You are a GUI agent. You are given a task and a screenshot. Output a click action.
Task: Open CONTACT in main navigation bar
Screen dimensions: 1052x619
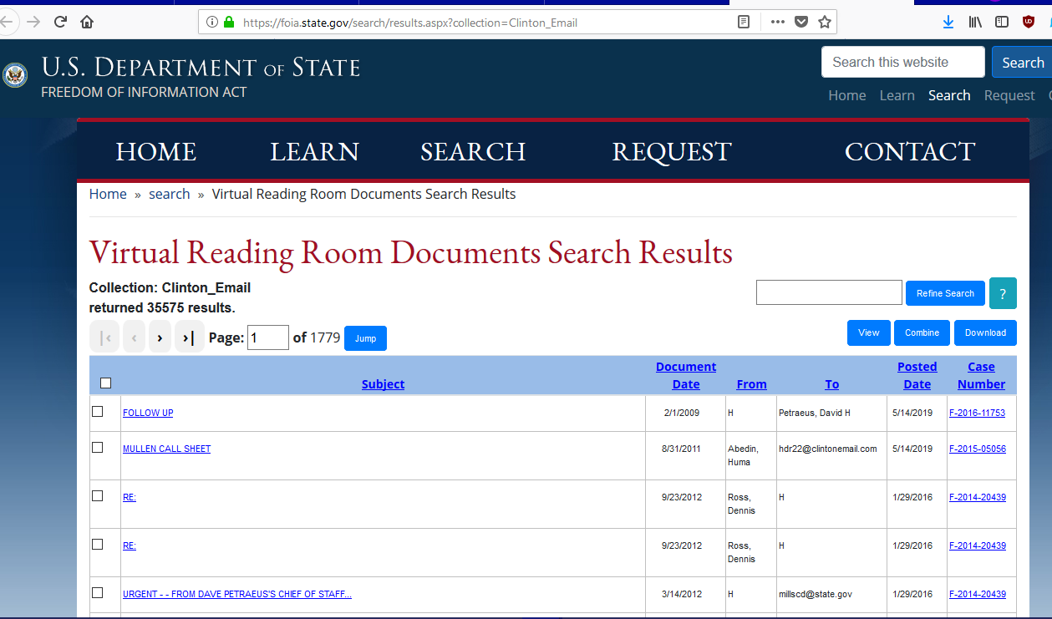click(x=910, y=151)
